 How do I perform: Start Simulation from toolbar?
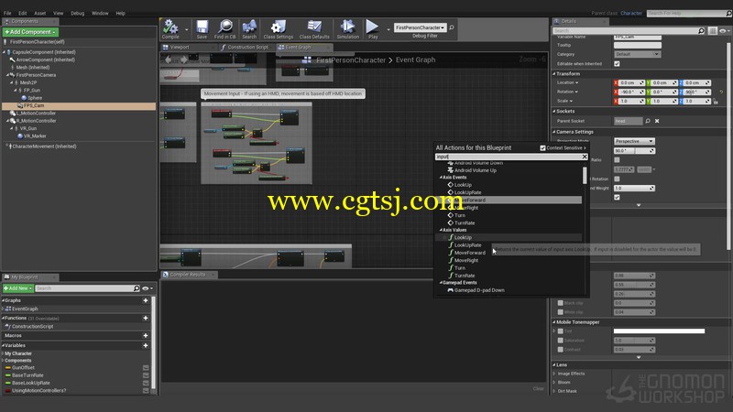coord(348,29)
